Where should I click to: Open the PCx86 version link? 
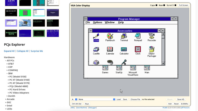tap(165, 108)
